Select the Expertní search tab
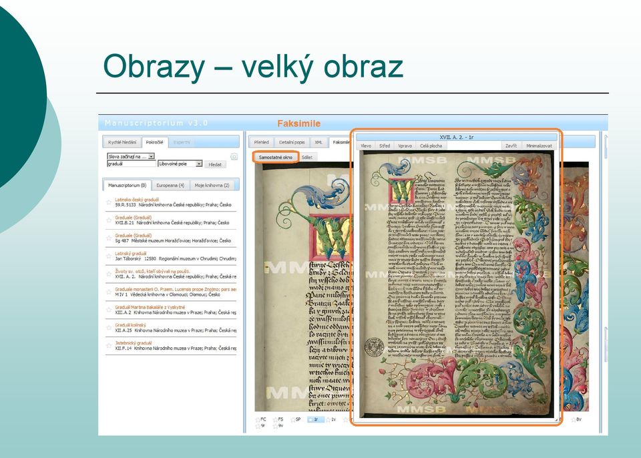641x458 pixels. tap(182, 142)
